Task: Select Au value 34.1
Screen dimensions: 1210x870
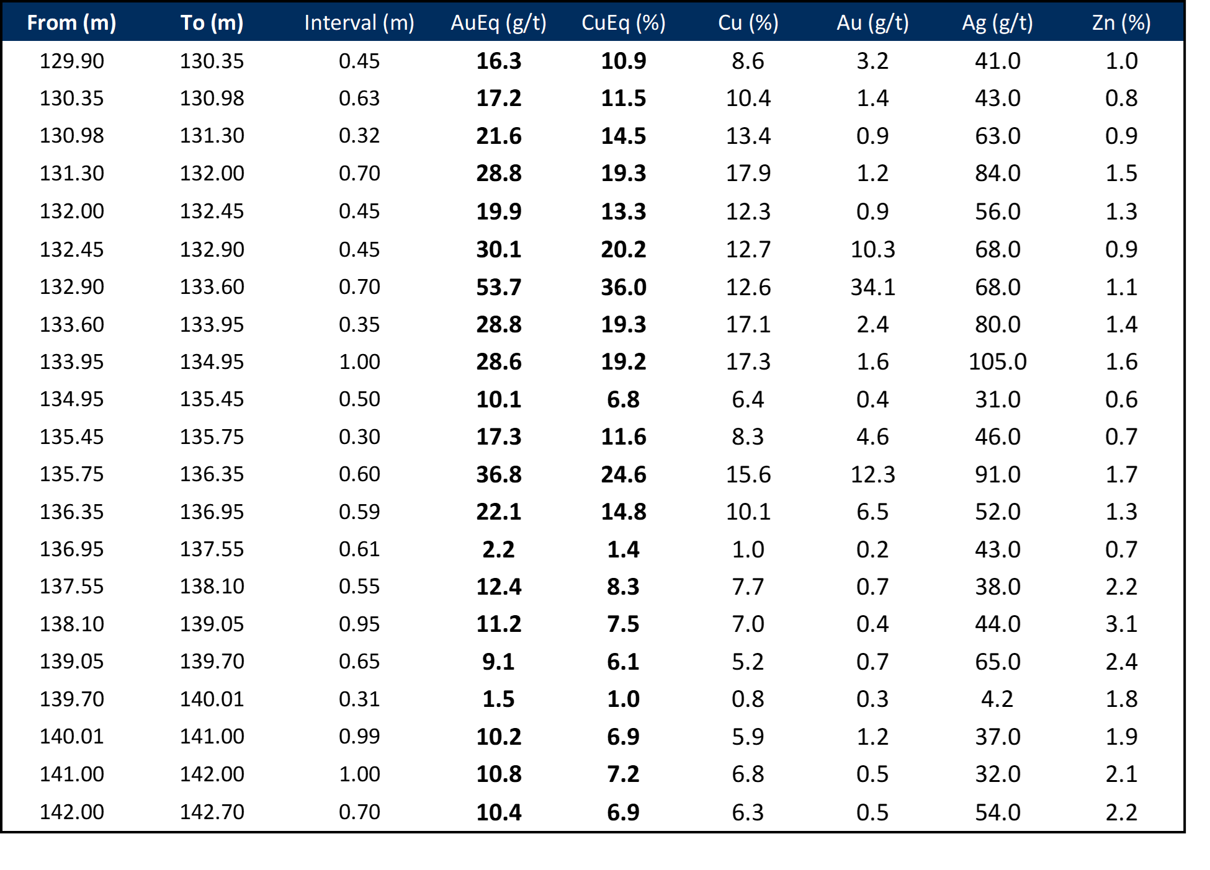Action: point(873,287)
